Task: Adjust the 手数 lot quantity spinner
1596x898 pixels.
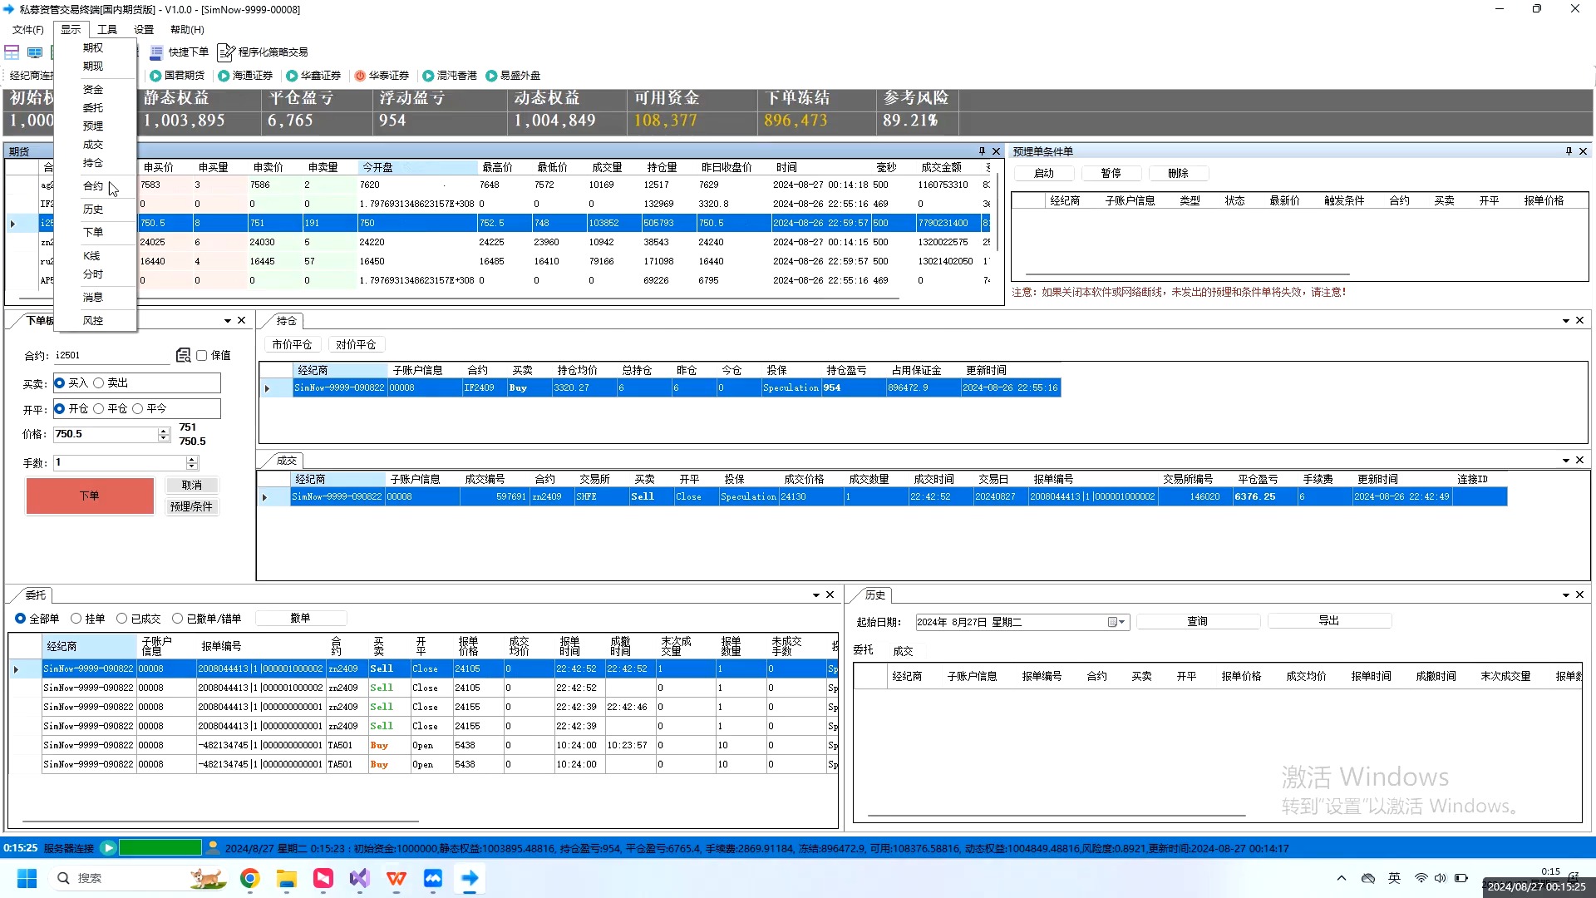Action: click(x=192, y=462)
